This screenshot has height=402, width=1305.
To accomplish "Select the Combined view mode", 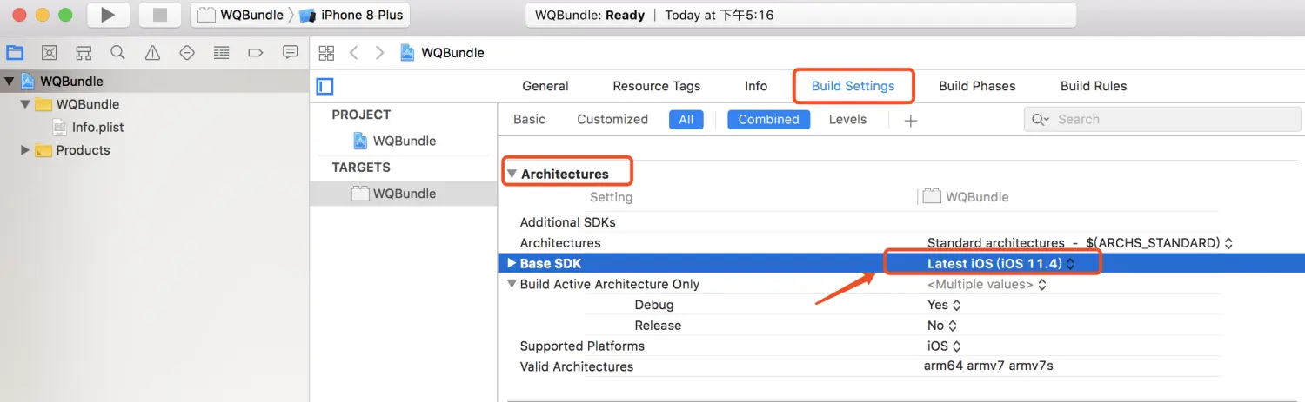I will [x=769, y=120].
